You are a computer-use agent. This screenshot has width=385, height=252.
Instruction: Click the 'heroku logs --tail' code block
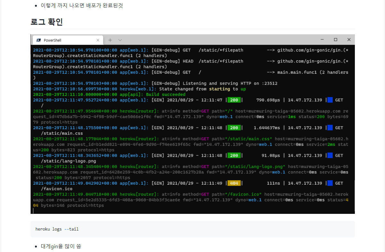(x=193, y=229)
